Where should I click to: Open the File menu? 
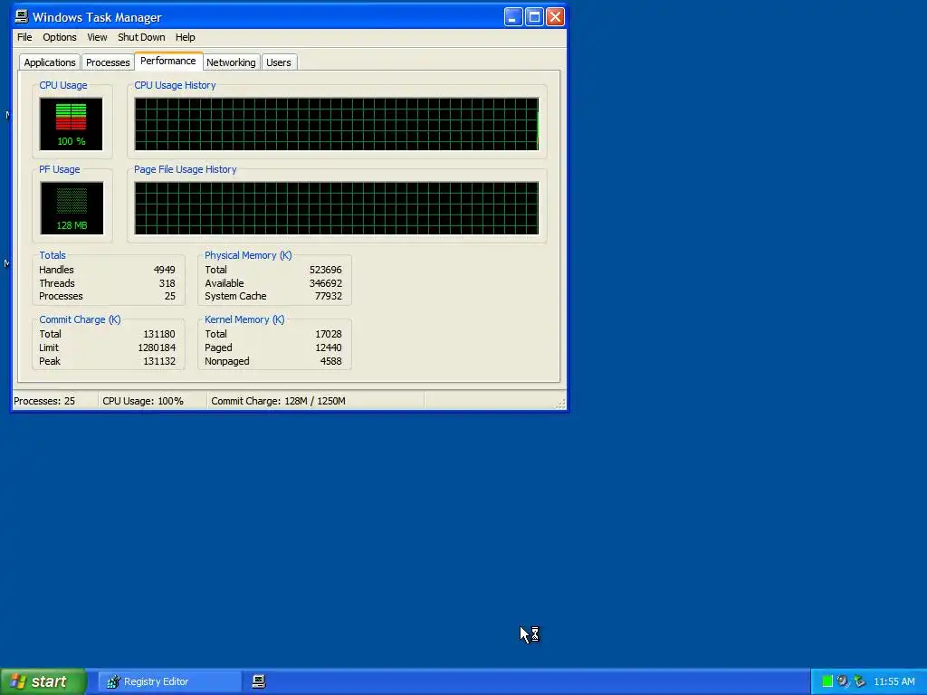pos(24,37)
